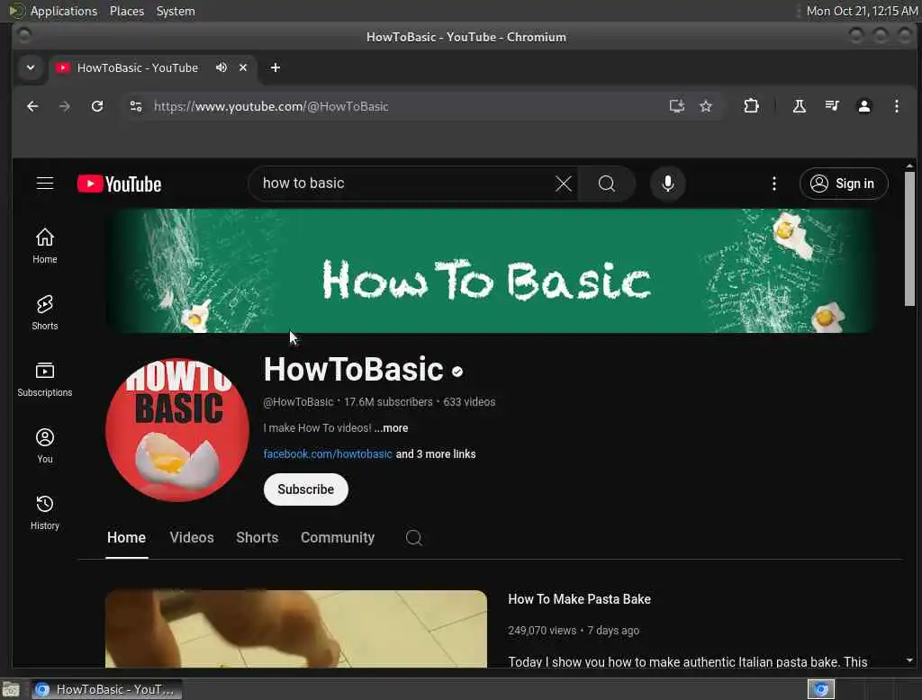This screenshot has height=700, width=922.
Task: Expand the 'and 3 more links' list
Action: tap(436, 453)
